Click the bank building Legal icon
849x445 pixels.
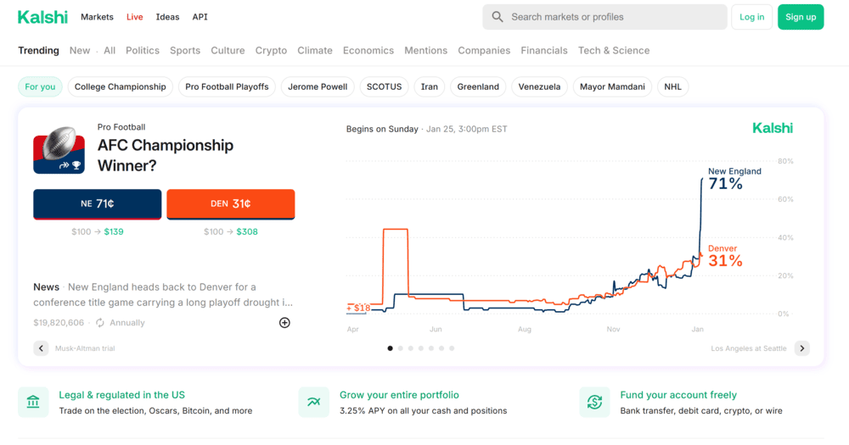[33, 402]
